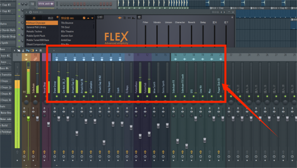Mute the Power Click 03 mixer track

click(x=221, y=96)
